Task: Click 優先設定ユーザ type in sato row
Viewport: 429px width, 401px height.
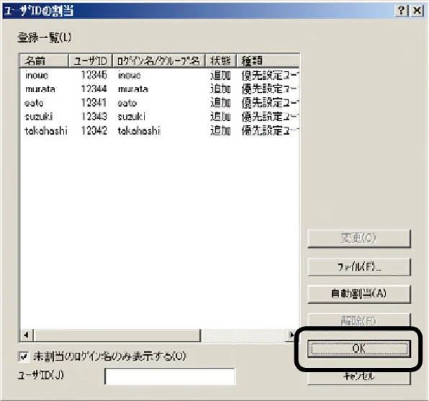Action: [270, 103]
